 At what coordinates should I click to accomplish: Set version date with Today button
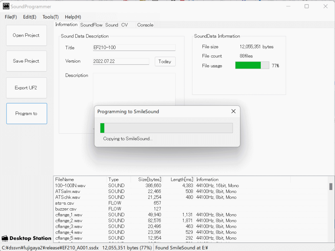165,62
